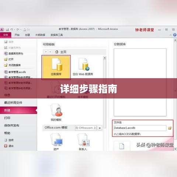177x177 pixels.
Task: Open Access help via the question mark icon
Action: [x=175, y=35]
